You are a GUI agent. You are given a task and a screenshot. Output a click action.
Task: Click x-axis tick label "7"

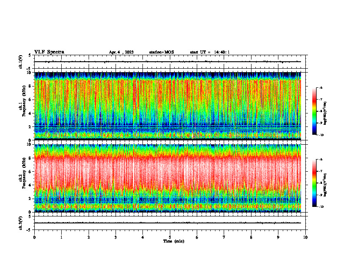tap(224, 237)
